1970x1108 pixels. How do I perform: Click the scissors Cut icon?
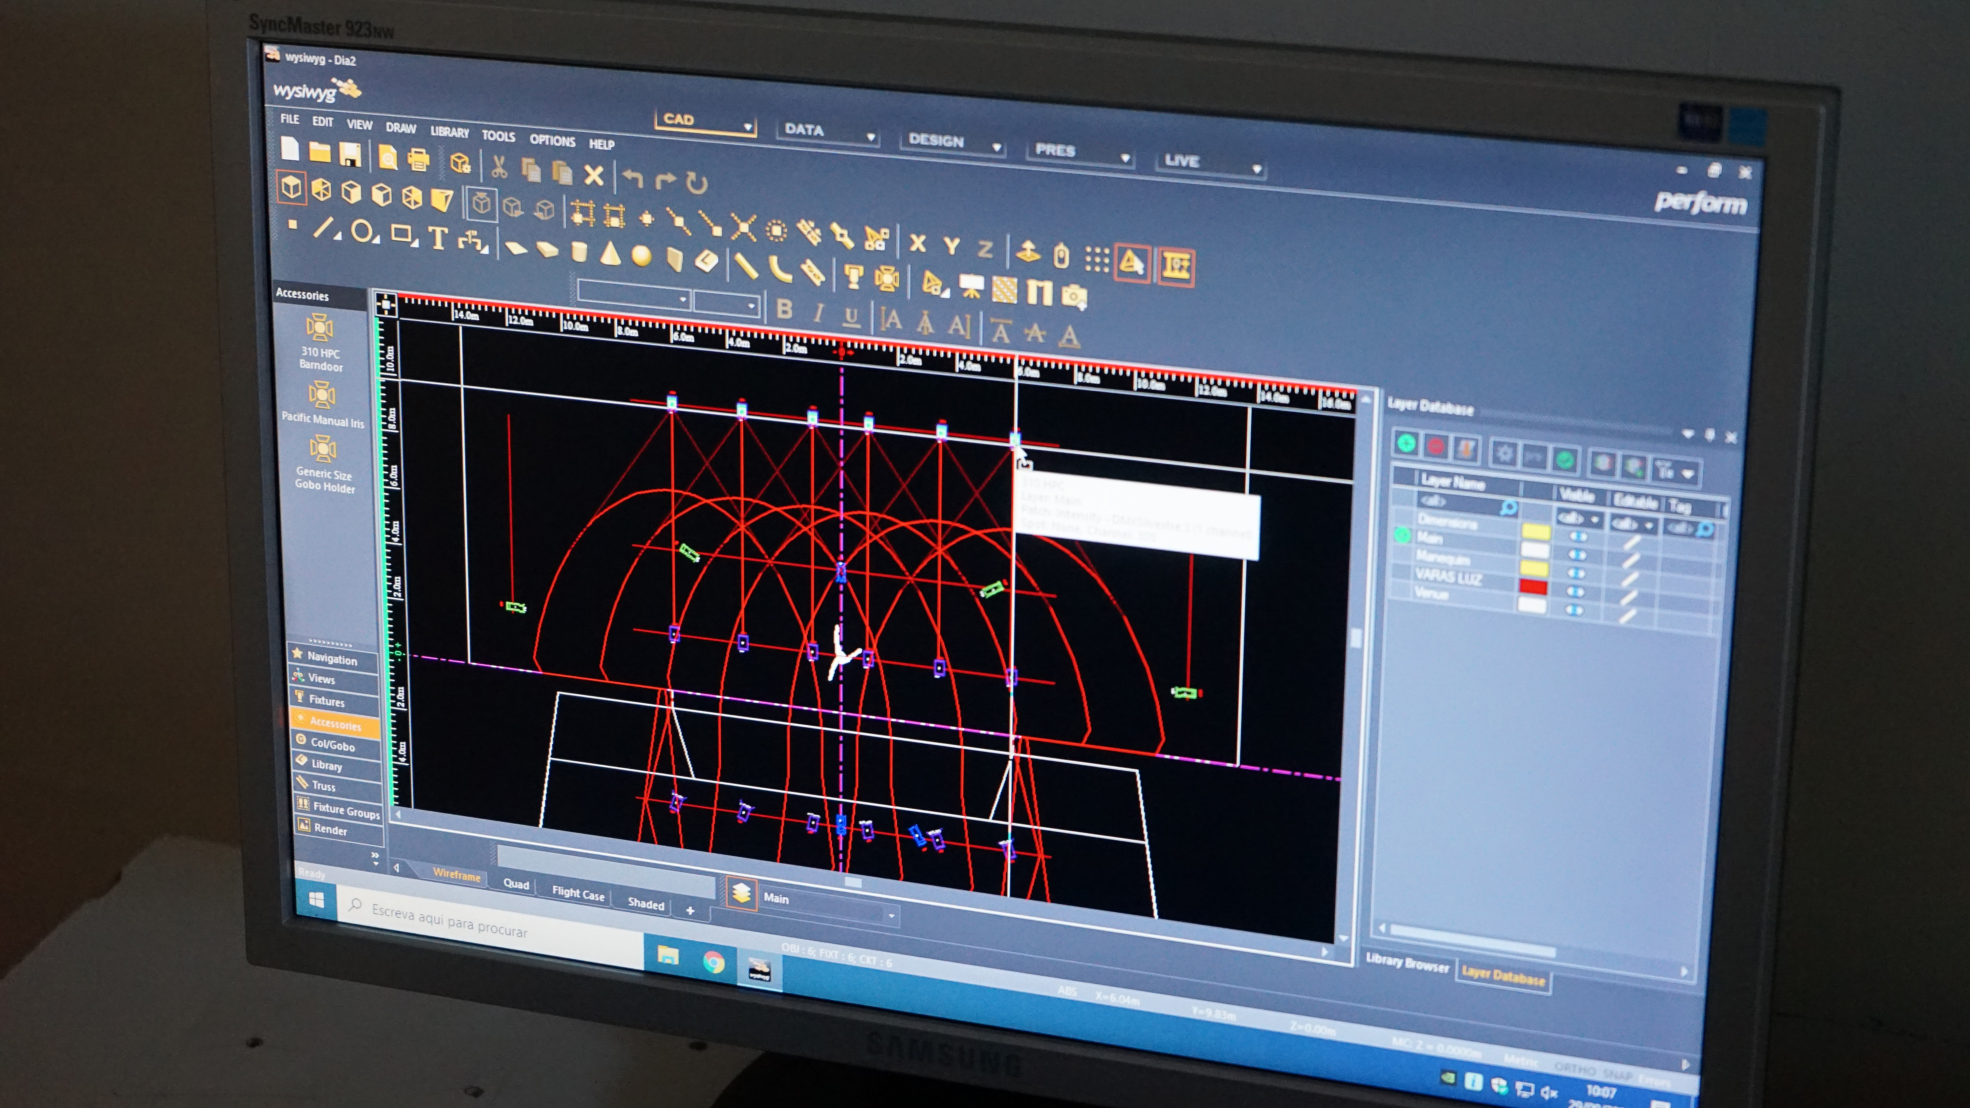(x=499, y=167)
